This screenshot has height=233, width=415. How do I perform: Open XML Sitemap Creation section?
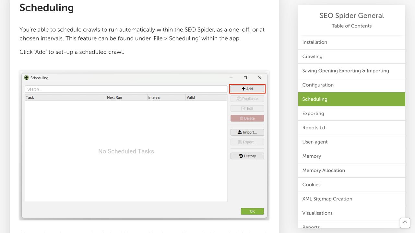[352, 199]
